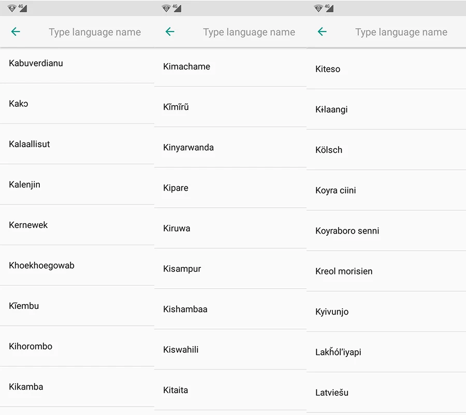Tap 4G signal icon in middle panel
Screen dimensions: 466x415
pos(177,8)
